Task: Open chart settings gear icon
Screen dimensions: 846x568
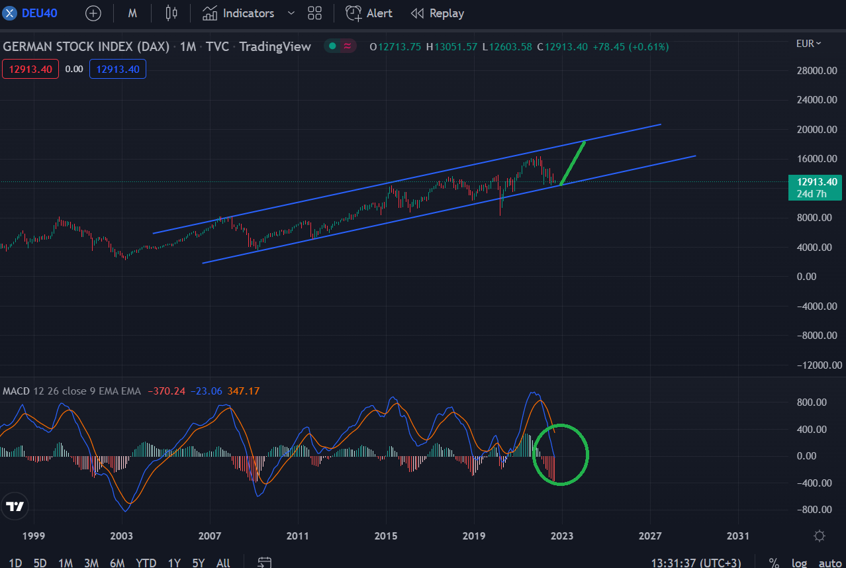Action: pyautogui.click(x=820, y=536)
